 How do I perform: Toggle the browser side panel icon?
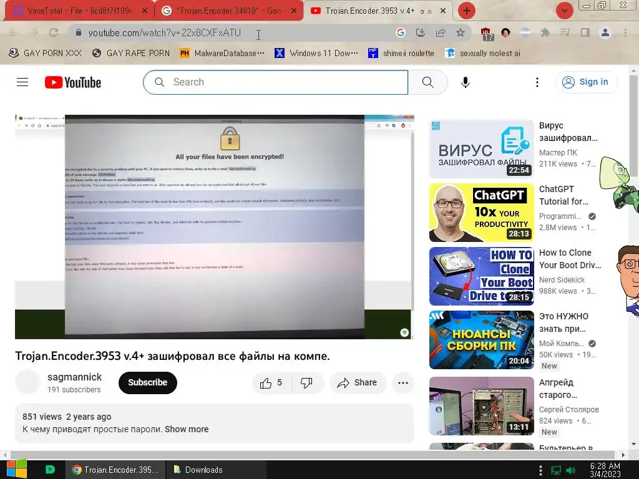coord(585,32)
